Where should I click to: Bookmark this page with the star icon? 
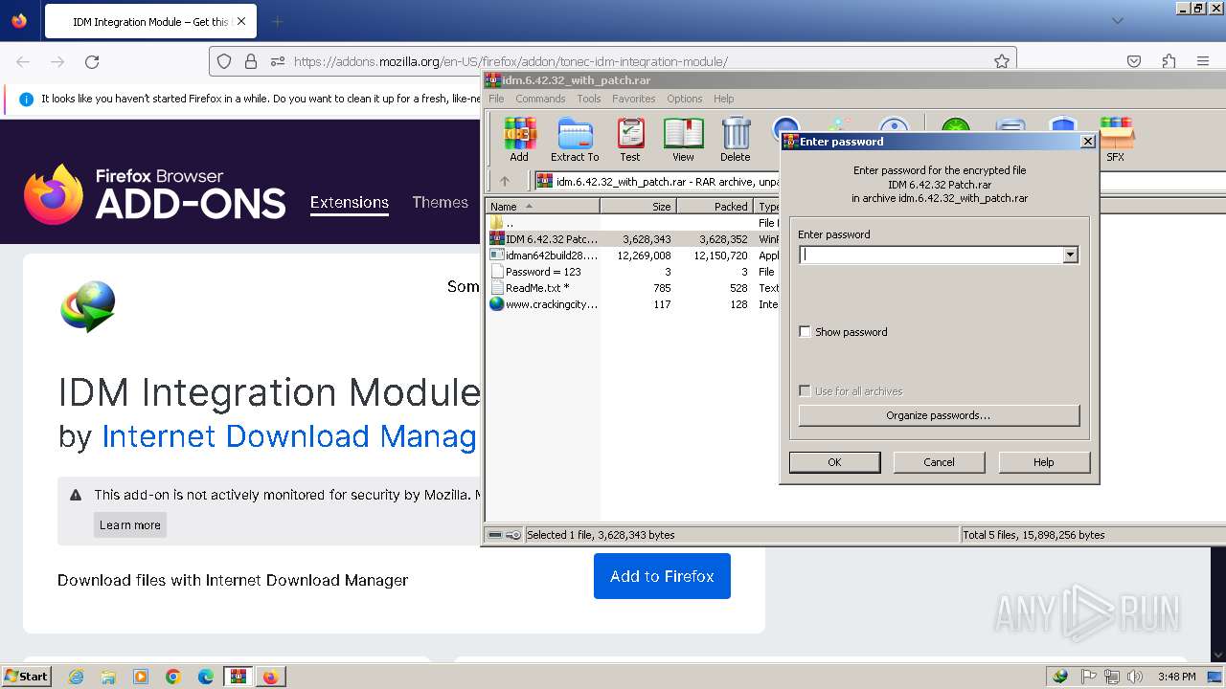click(1002, 61)
